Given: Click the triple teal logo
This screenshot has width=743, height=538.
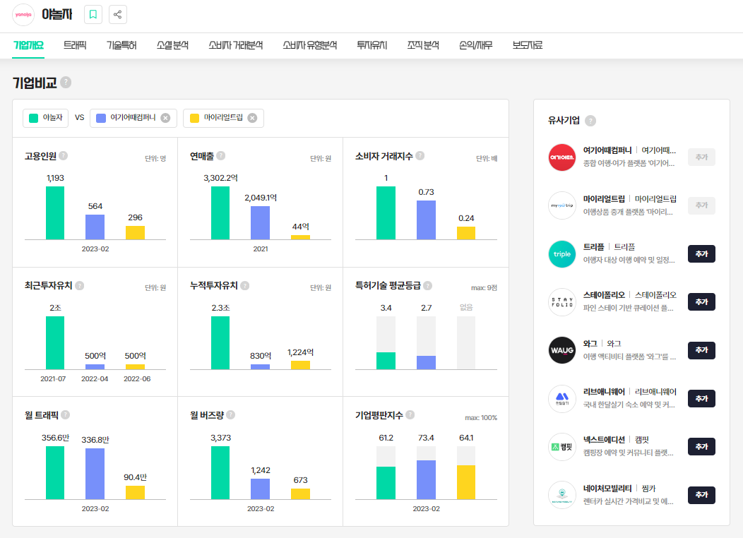Looking at the screenshot, I should tap(562, 254).
